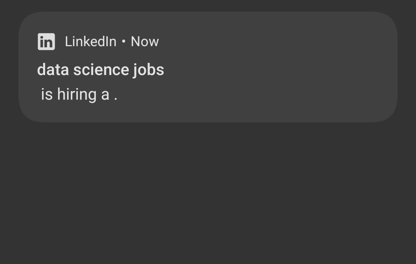
Task: Select the "Now" timestamp text
Action: click(144, 42)
